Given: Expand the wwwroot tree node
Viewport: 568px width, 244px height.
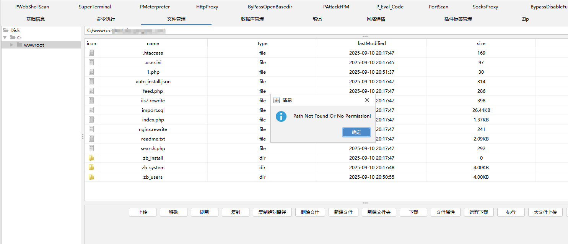Looking at the screenshot, I should tap(12, 45).
